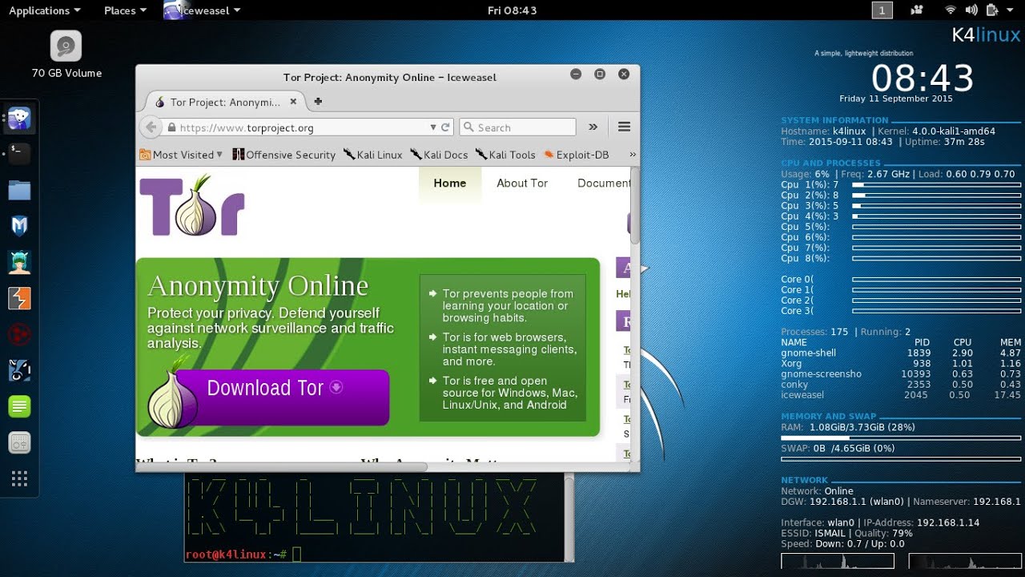Open the Places menu
1025x577 pixels.
click(126, 10)
